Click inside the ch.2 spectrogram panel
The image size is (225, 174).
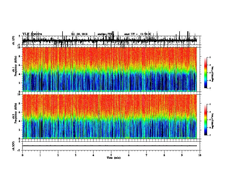click(110, 117)
